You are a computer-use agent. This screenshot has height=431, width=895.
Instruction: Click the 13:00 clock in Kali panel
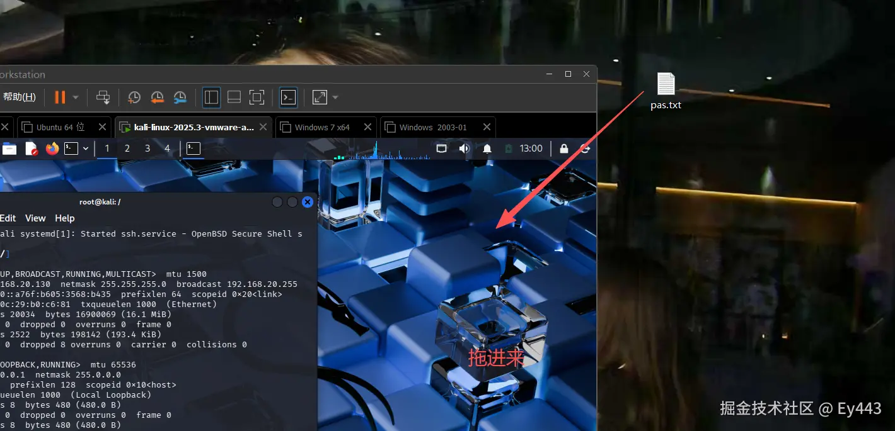point(531,148)
